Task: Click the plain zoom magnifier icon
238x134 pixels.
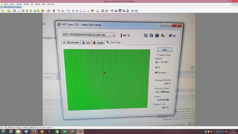Action: 62,11
